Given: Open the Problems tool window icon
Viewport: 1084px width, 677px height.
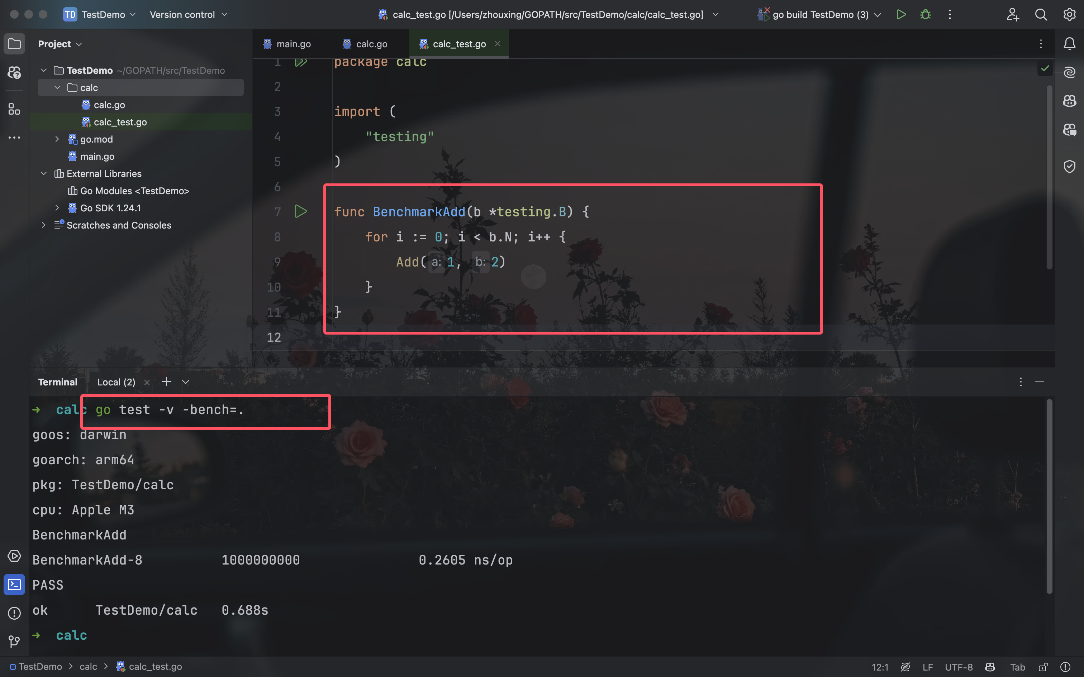Looking at the screenshot, I should pos(14,613).
